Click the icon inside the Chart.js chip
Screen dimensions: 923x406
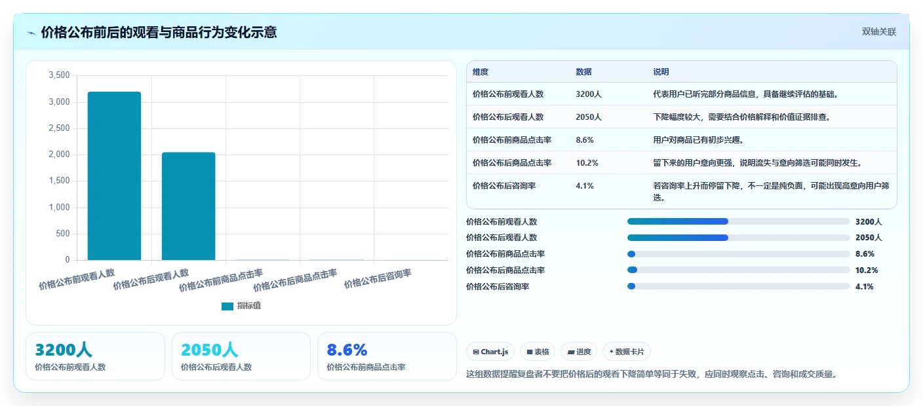coord(475,352)
